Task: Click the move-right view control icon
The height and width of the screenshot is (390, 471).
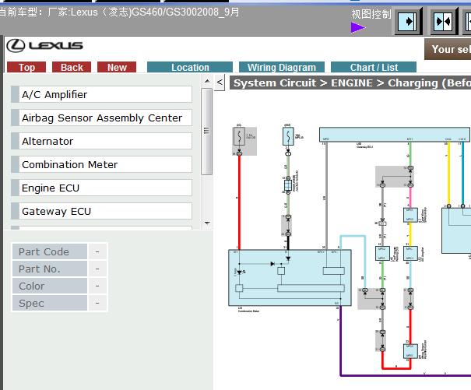Action: [x=408, y=22]
